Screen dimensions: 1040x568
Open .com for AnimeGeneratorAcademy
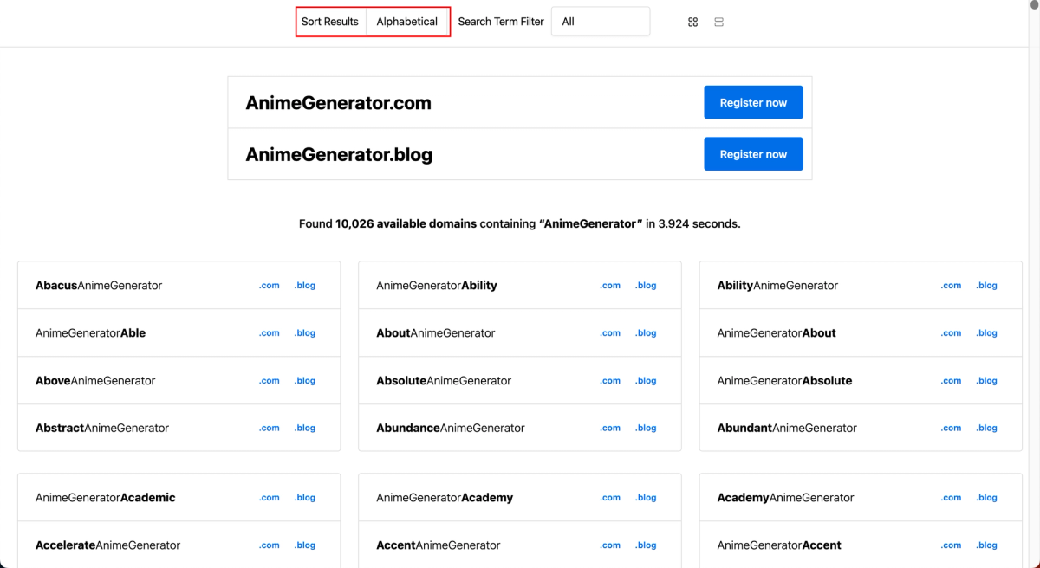click(x=611, y=498)
